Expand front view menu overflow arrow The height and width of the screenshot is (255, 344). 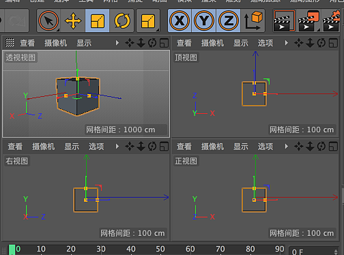click(x=287, y=147)
